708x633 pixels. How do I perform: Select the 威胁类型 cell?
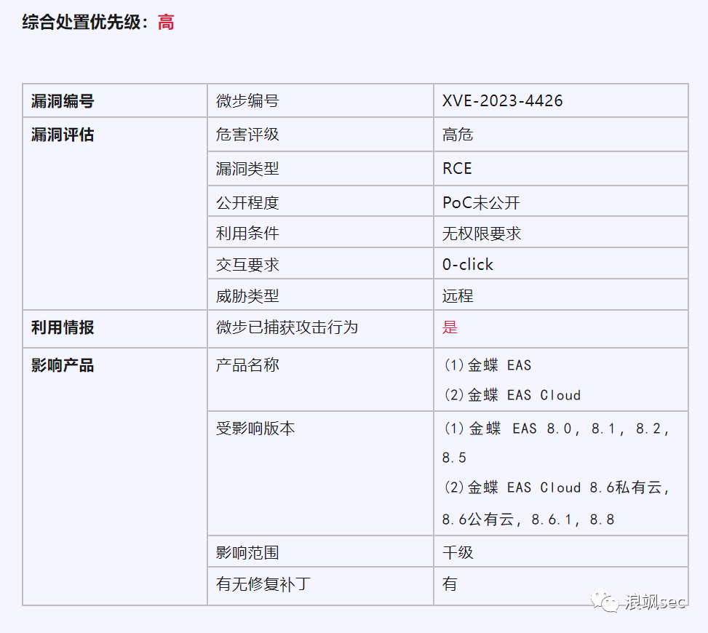click(320, 295)
